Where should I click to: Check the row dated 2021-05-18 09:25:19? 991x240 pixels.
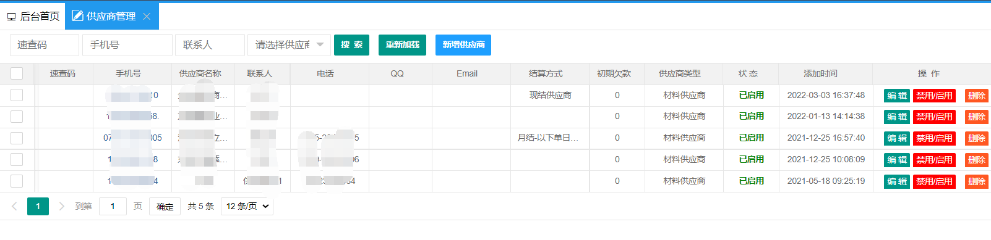pyautogui.click(x=17, y=181)
